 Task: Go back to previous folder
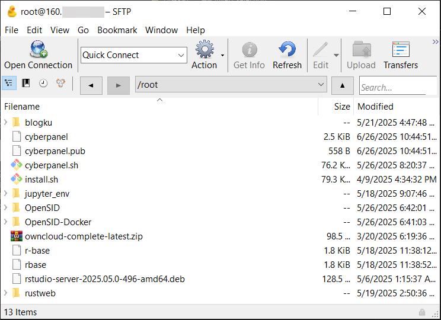coord(91,85)
